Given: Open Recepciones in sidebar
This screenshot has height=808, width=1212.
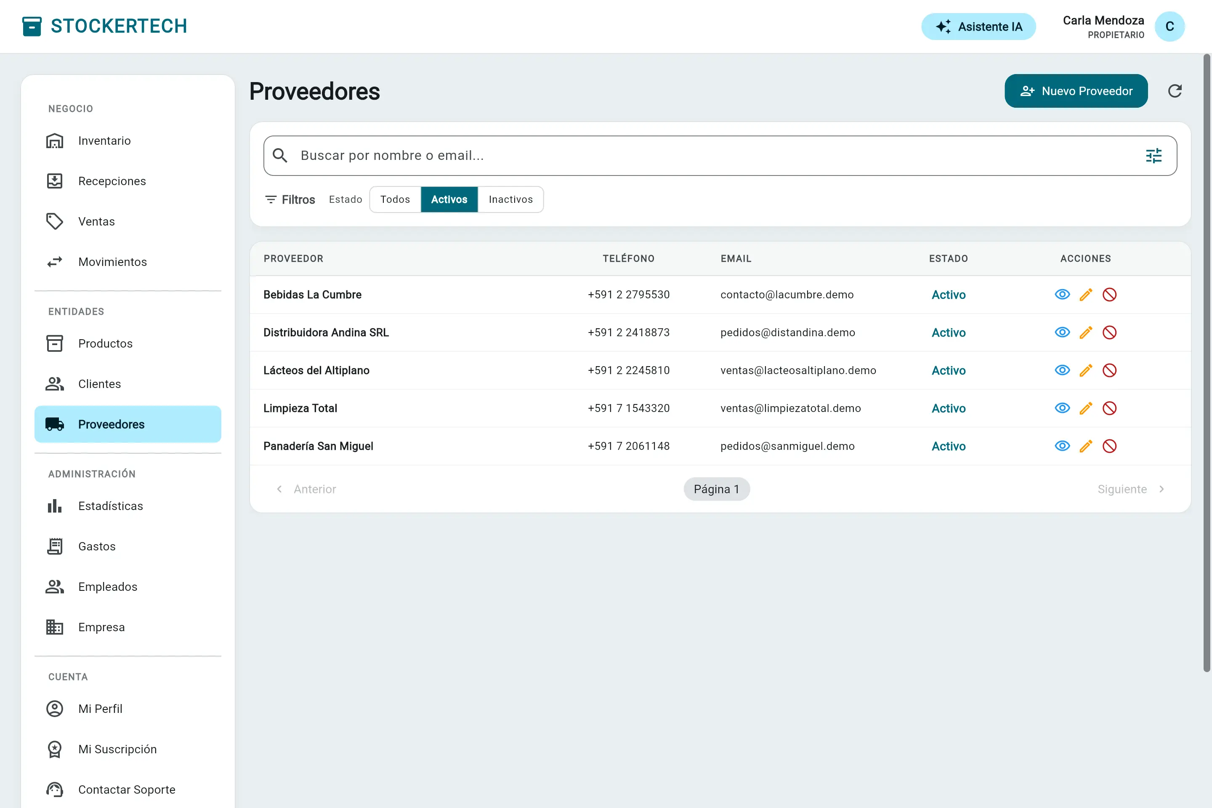Looking at the screenshot, I should coord(128,181).
